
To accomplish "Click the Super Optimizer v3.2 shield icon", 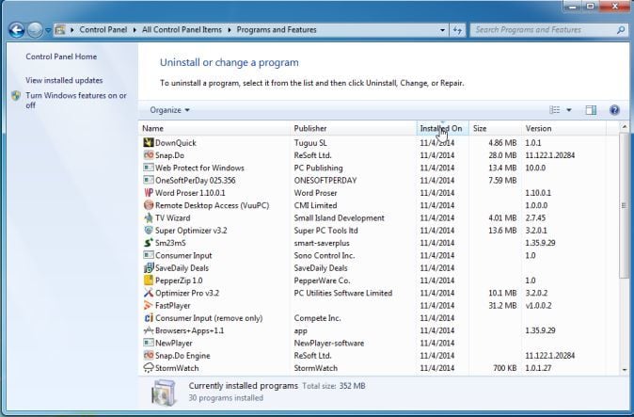I will tap(149, 230).
